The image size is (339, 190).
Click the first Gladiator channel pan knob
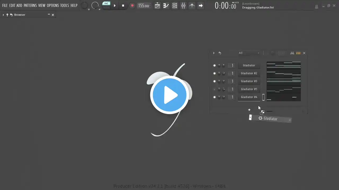[219, 65]
